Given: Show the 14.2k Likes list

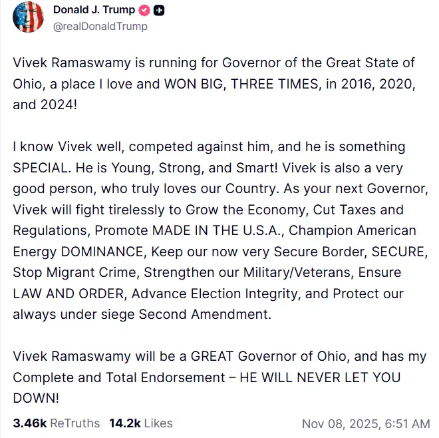Looking at the screenshot, I should click(140, 423).
